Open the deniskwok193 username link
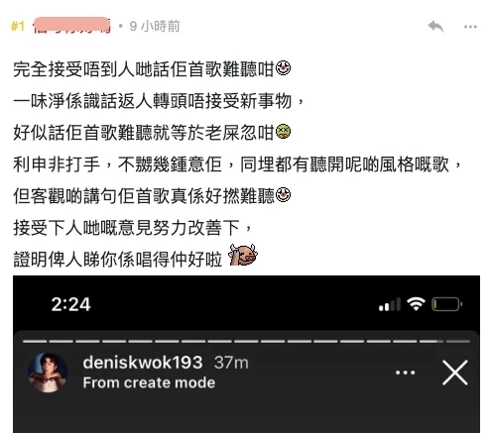 143,363
